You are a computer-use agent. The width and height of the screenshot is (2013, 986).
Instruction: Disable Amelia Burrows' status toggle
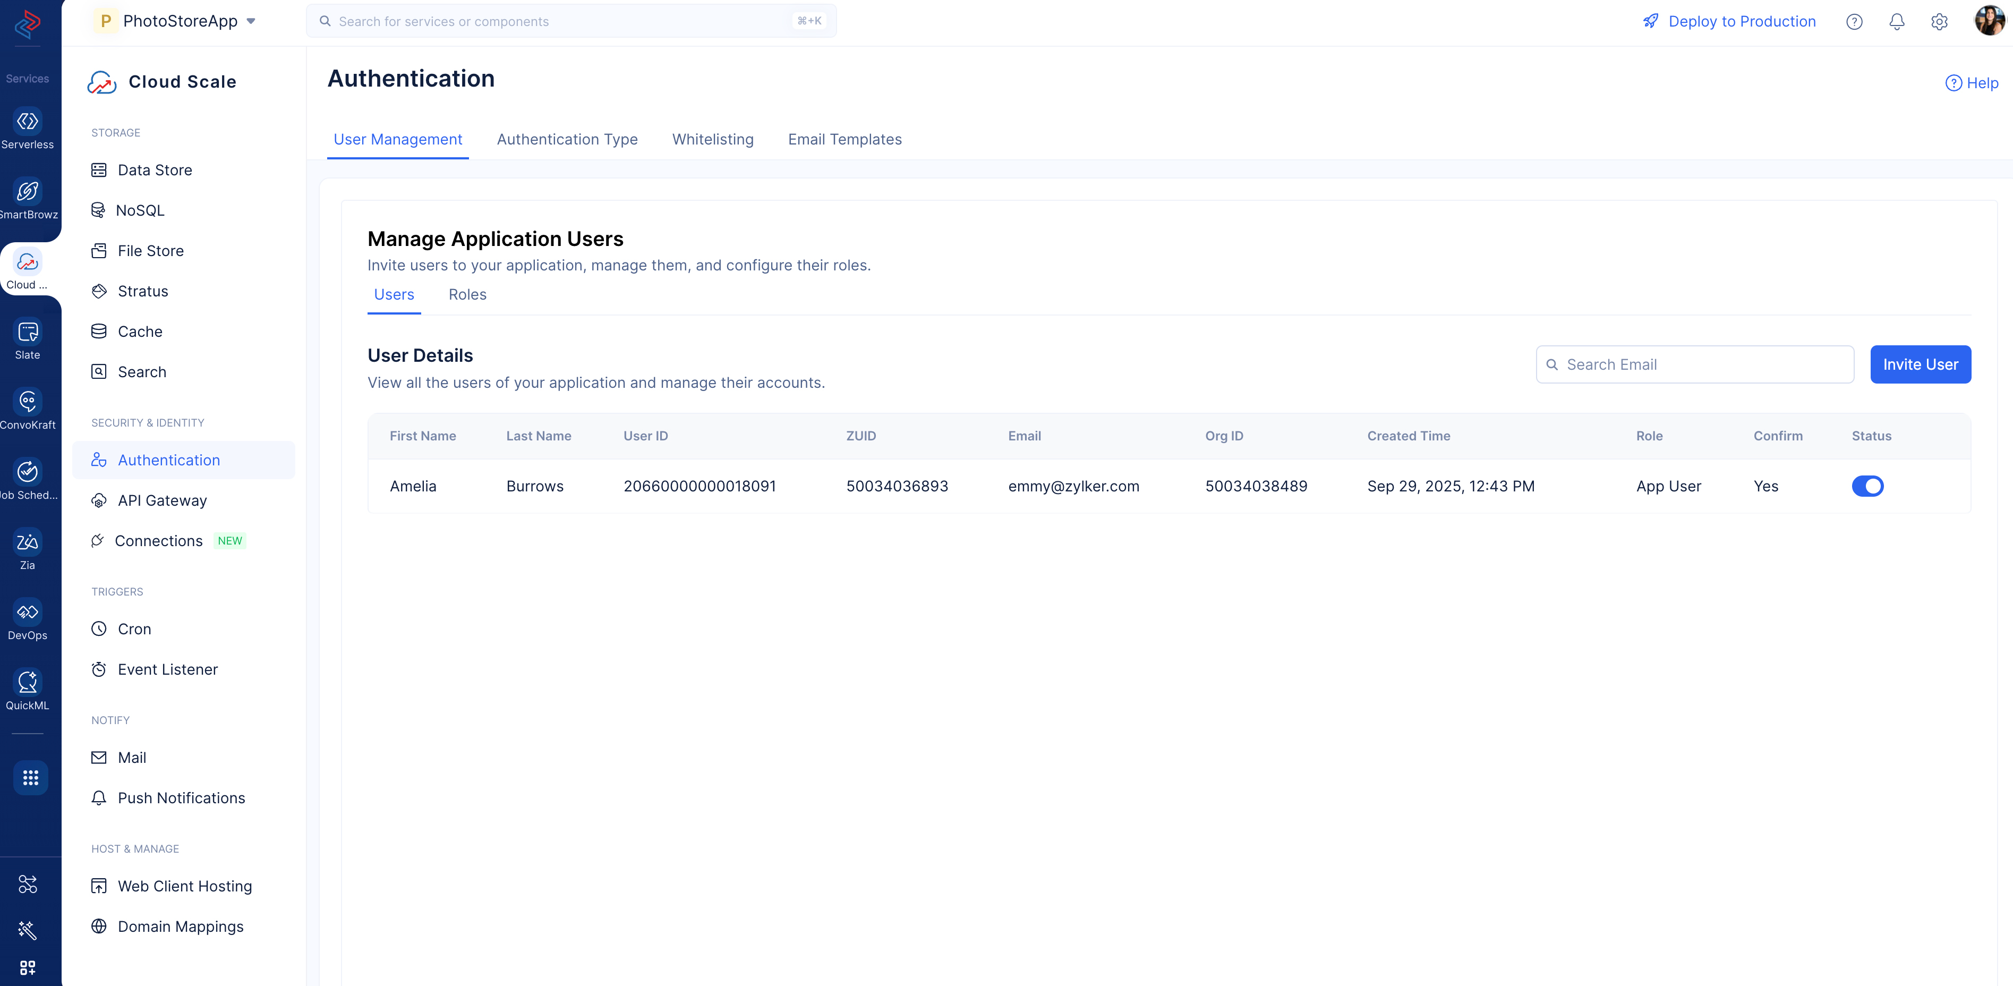[x=1867, y=486]
